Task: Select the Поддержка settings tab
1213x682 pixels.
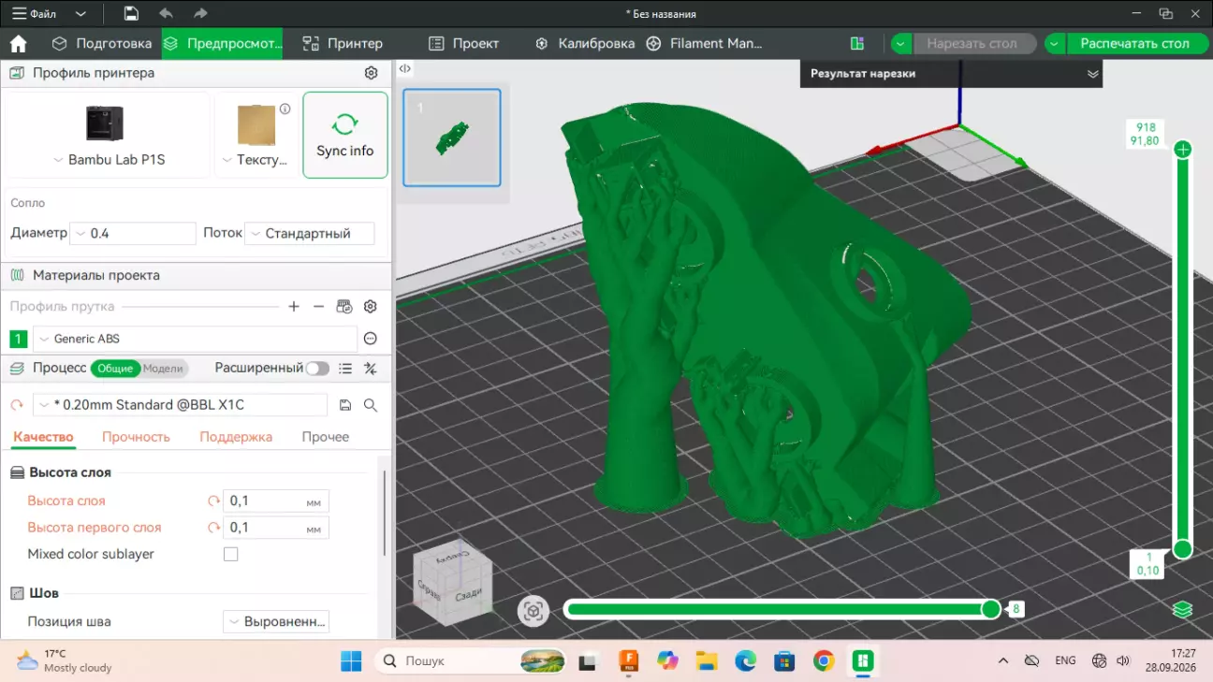Action: 236,437
